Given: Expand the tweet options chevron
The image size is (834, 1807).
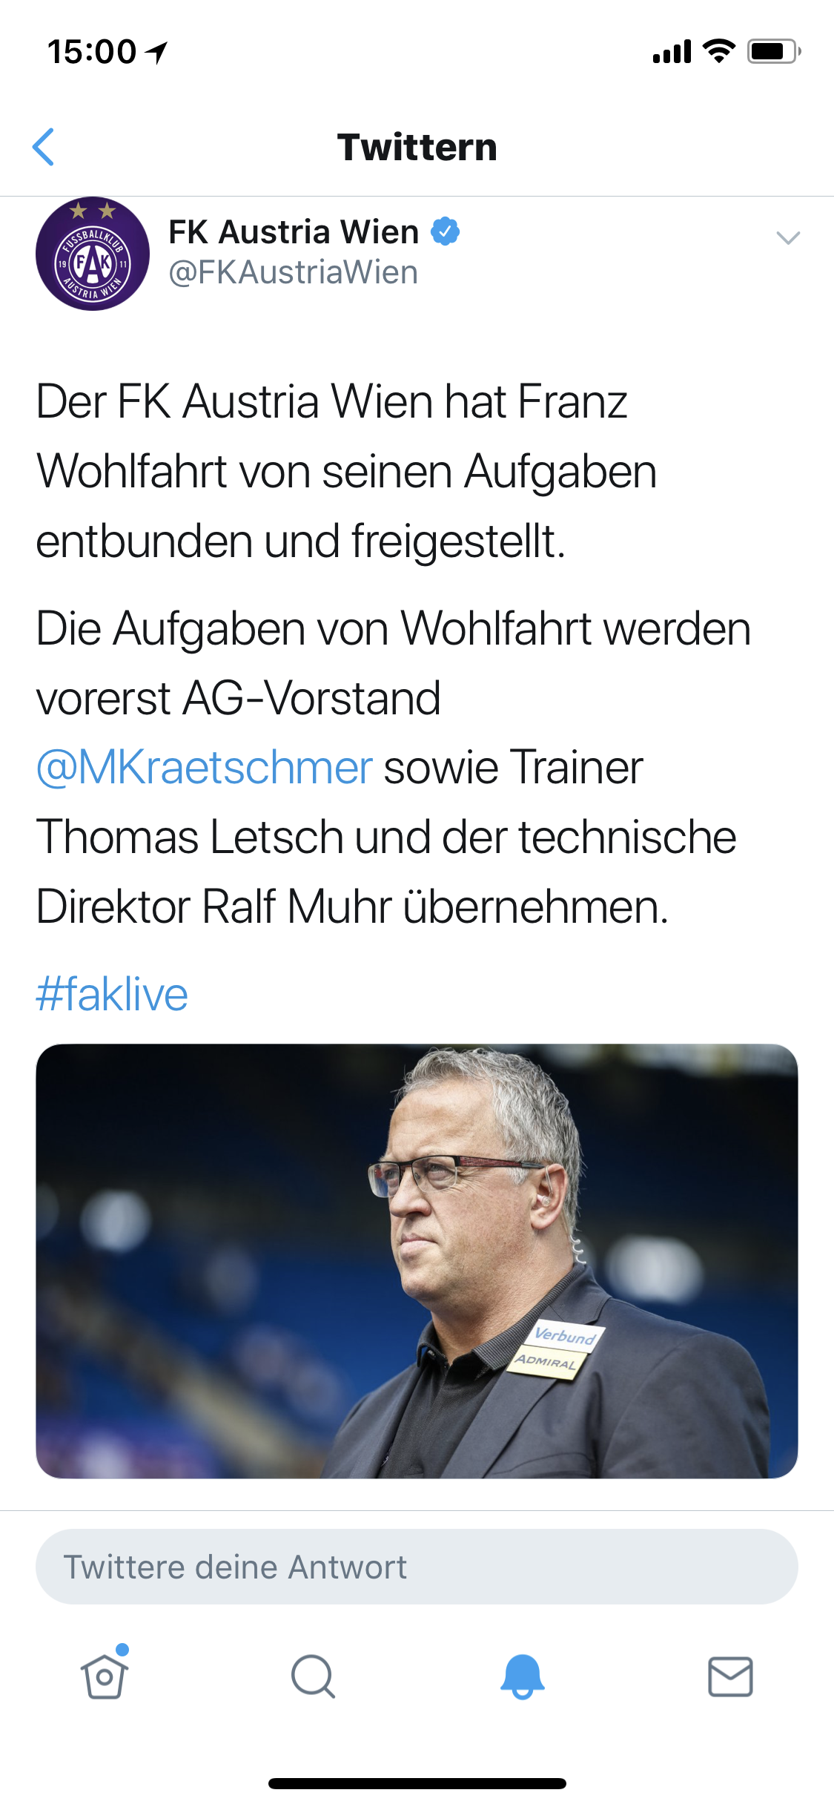Looking at the screenshot, I should [x=787, y=238].
